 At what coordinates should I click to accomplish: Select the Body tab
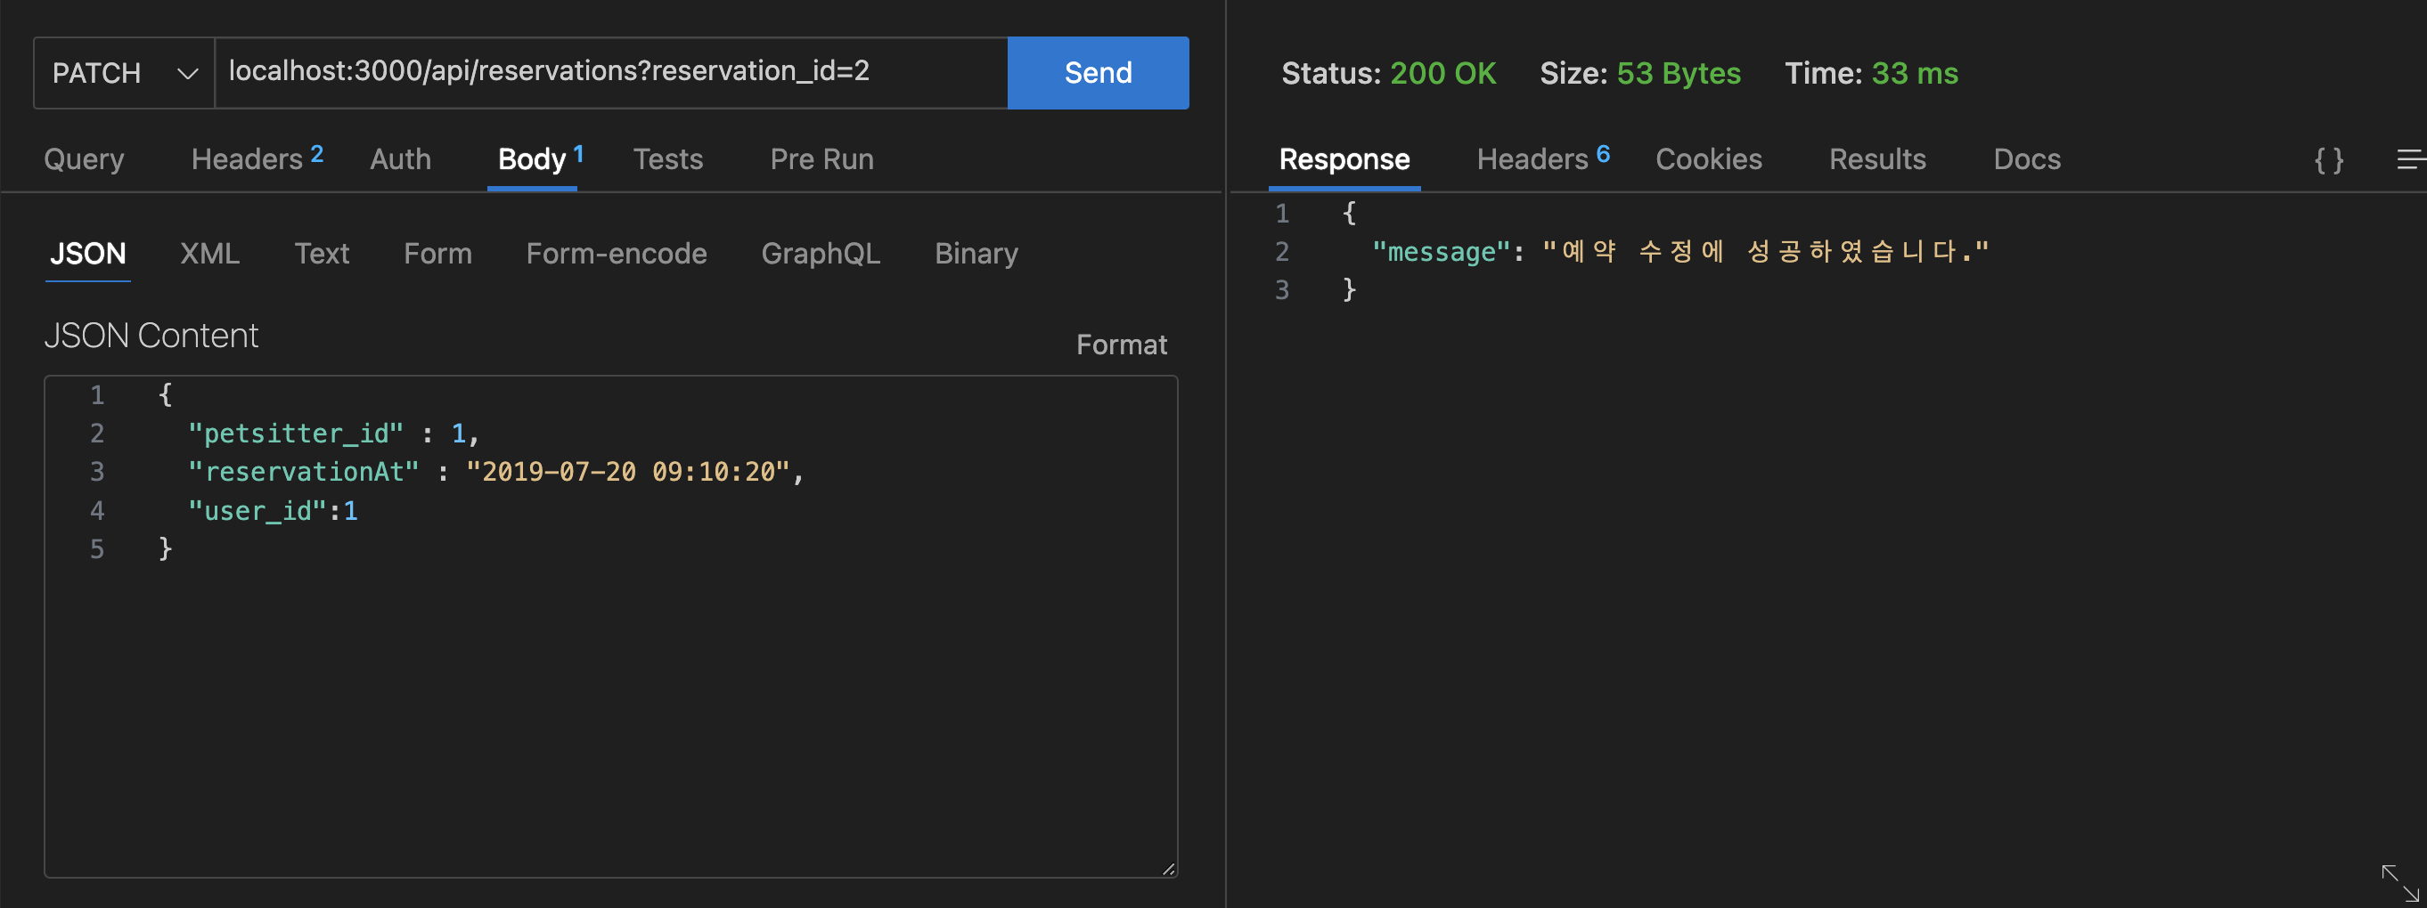tap(540, 158)
